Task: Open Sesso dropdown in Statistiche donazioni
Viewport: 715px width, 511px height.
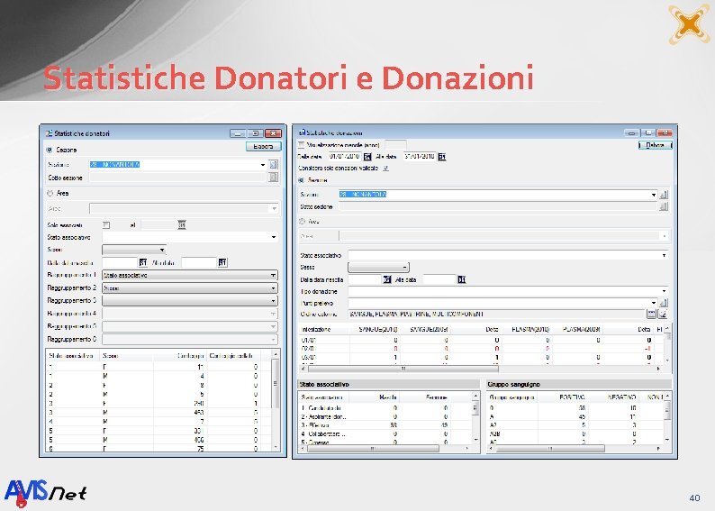Action: [404, 267]
